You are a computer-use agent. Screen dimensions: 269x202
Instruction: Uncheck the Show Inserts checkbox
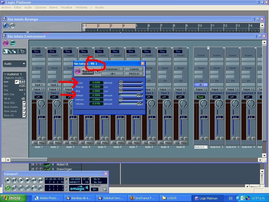click(x=24, y=107)
